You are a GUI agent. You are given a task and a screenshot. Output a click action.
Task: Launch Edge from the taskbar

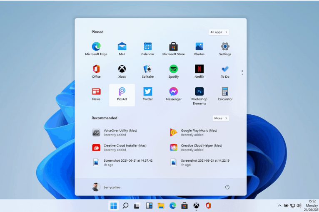click(x=173, y=206)
